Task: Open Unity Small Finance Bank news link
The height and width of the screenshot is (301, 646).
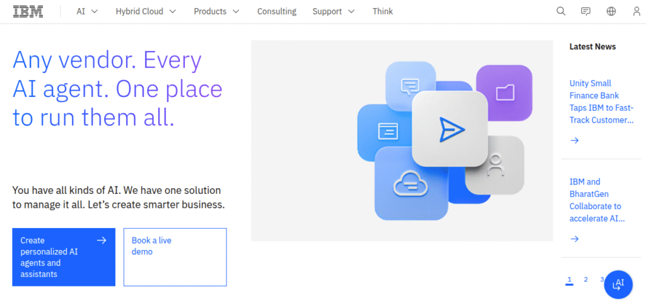Action: (601, 101)
